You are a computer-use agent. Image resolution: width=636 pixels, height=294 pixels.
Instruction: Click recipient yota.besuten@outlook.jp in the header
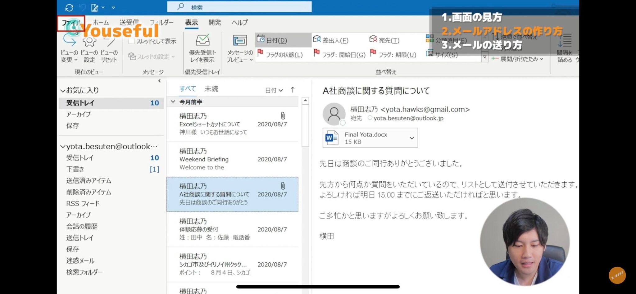click(408, 118)
